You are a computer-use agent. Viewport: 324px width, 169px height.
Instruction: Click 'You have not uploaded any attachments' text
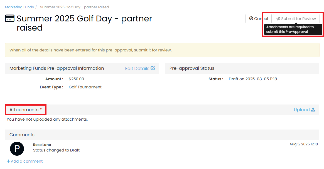click(x=47, y=119)
